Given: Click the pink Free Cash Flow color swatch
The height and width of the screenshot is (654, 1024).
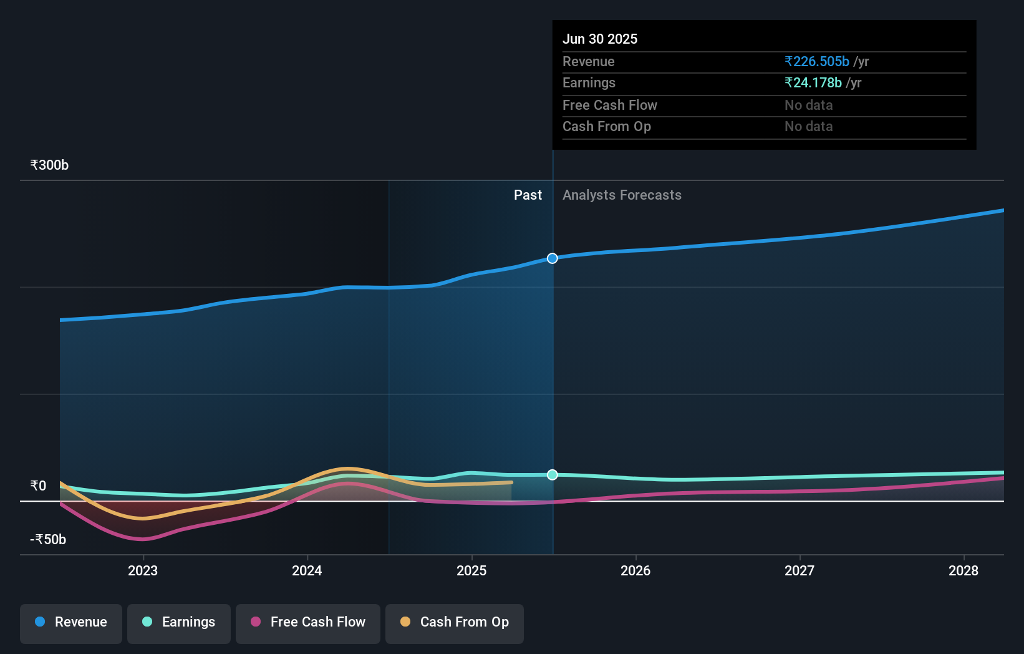Looking at the screenshot, I should (254, 622).
